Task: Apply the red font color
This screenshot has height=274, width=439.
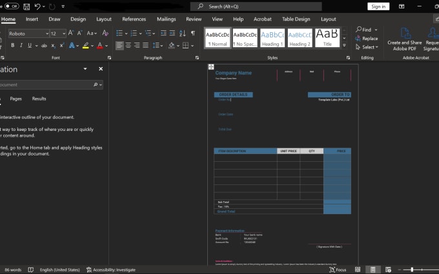Action: coord(99,45)
